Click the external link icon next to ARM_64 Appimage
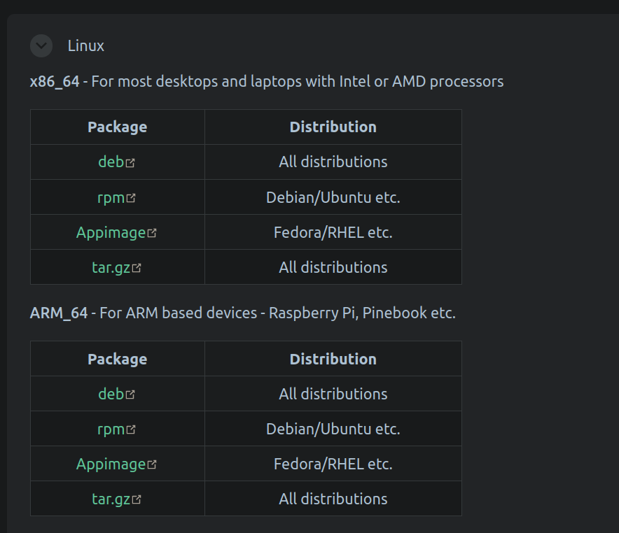The height and width of the screenshot is (533, 619). click(x=153, y=463)
